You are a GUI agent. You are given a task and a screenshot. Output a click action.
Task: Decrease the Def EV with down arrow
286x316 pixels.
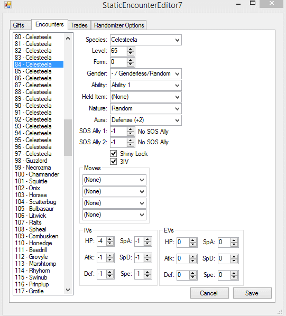click(193, 277)
